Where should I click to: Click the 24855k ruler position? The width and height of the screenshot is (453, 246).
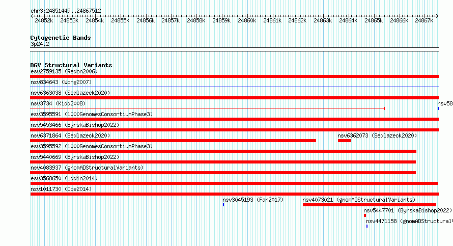[120, 20]
